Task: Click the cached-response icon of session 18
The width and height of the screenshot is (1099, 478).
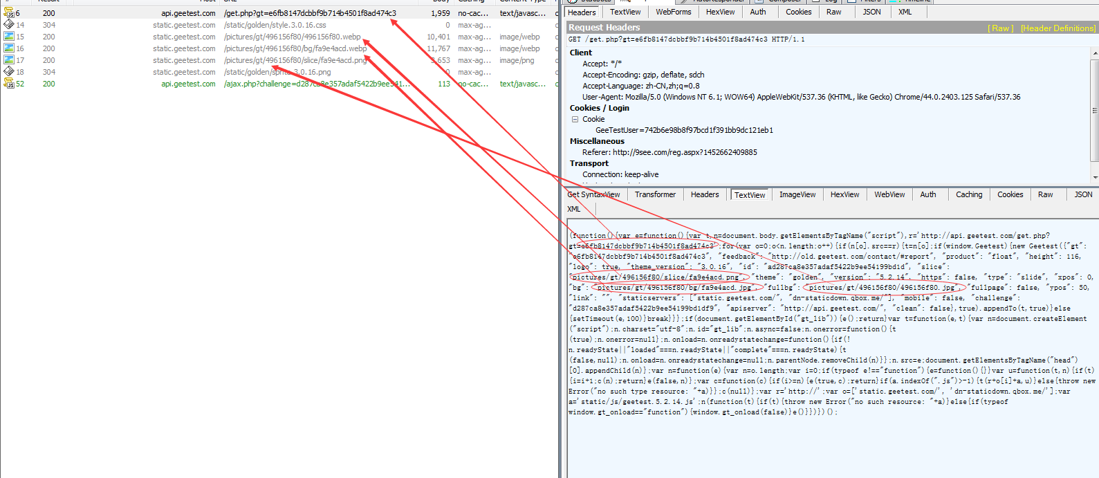Action: pos(9,72)
